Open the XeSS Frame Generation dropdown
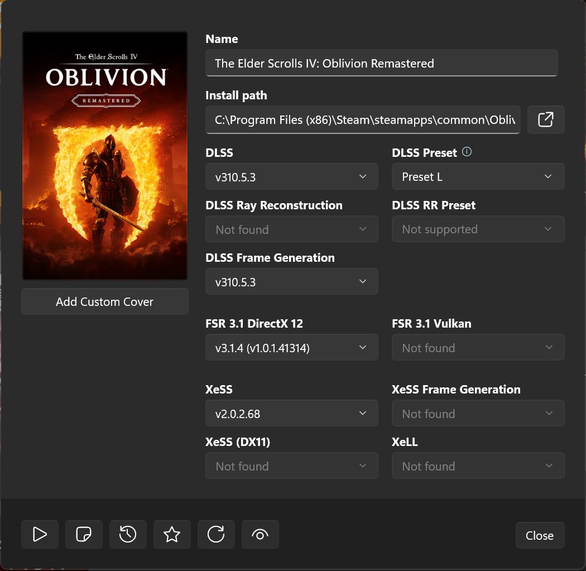The height and width of the screenshot is (571, 586). [478, 413]
